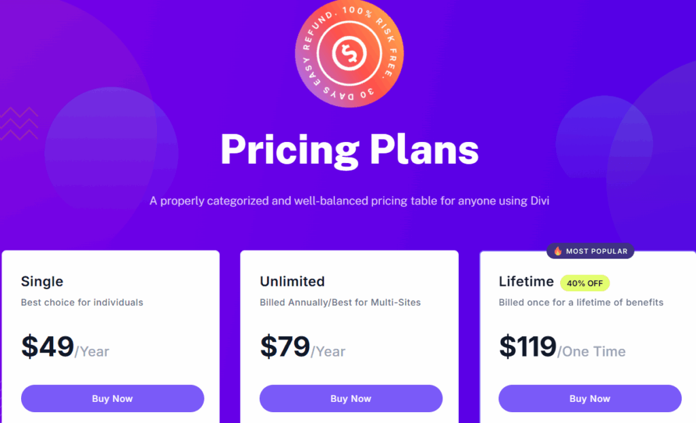696x423 pixels.
Task: Click the Pricing Plans heading
Action: coord(349,149)
